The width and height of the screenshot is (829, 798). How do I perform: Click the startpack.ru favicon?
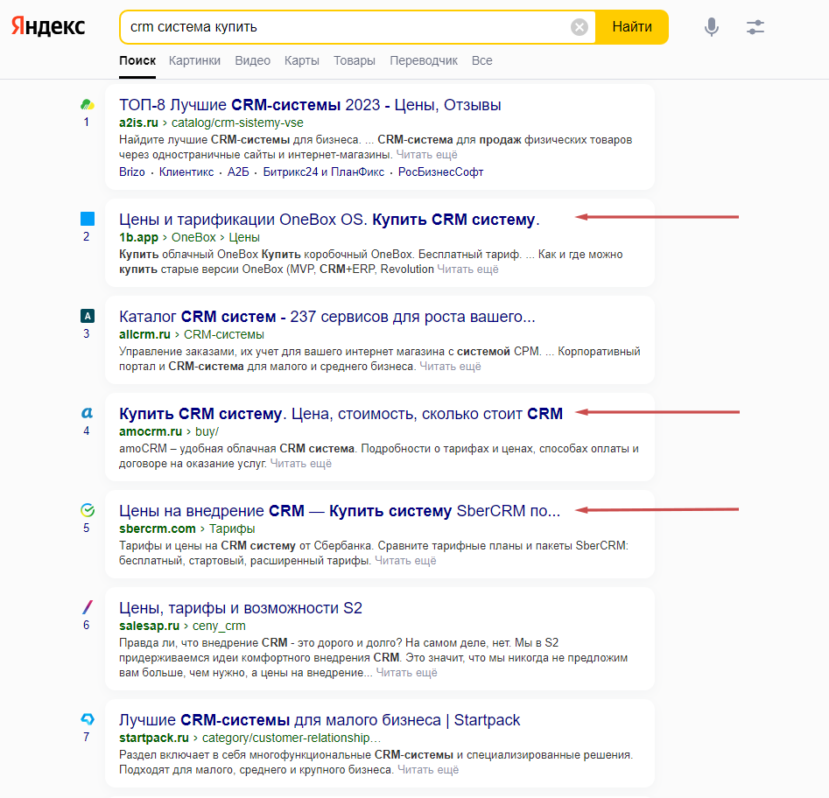[87, 719]
